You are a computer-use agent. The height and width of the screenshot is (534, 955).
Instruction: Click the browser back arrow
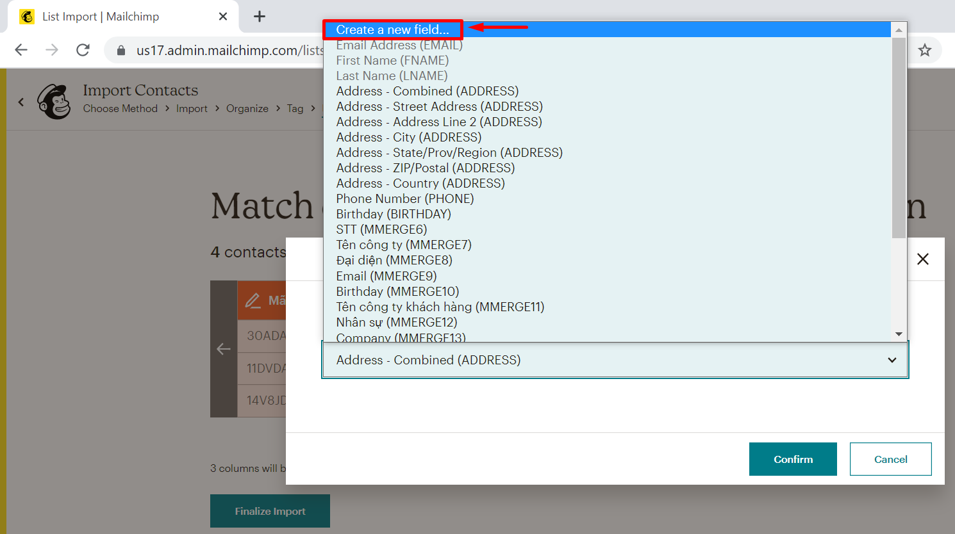pyautogui.click(x=21, y=50)
